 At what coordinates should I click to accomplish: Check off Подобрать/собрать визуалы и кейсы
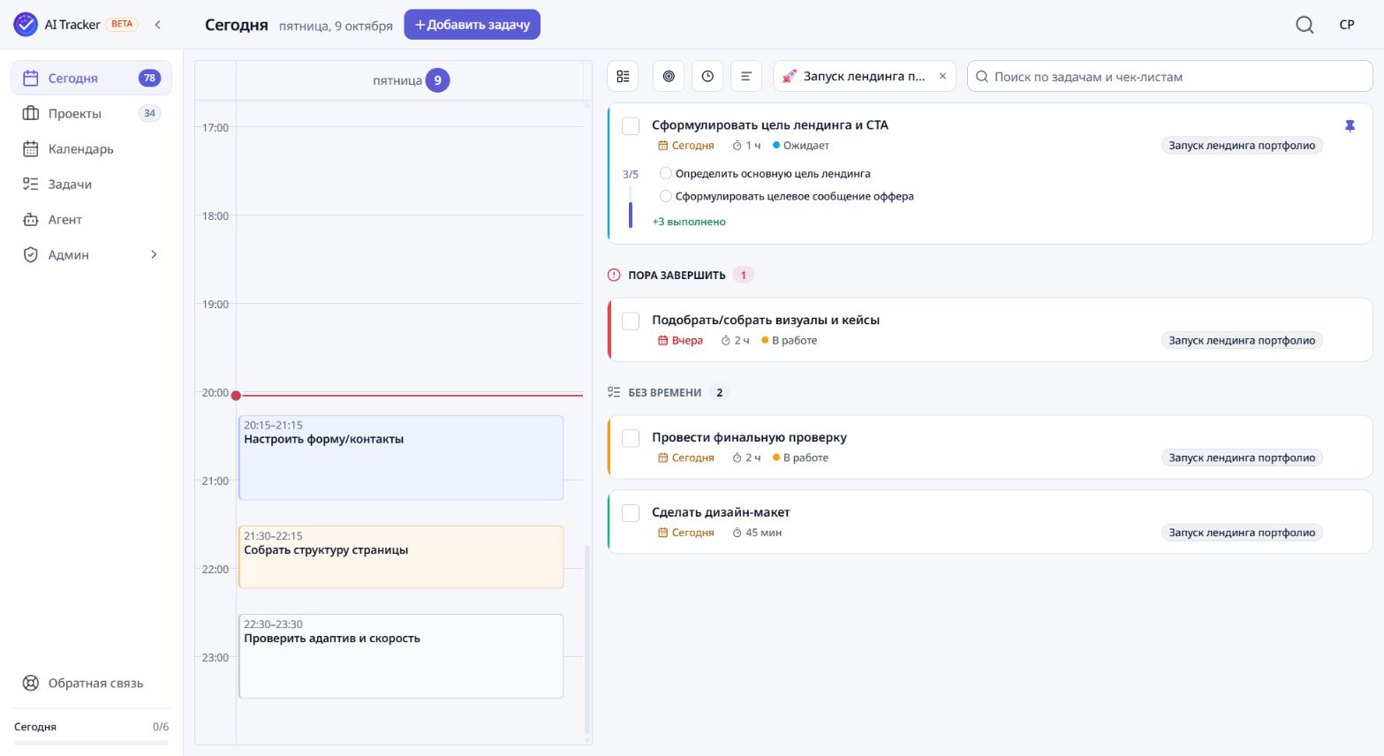631,321
